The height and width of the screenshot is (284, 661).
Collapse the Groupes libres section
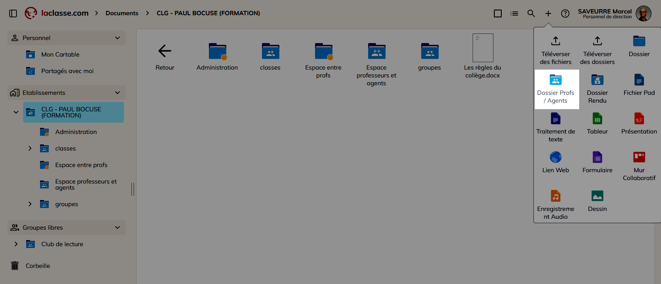pyautogui.click(x=117, y=227)
